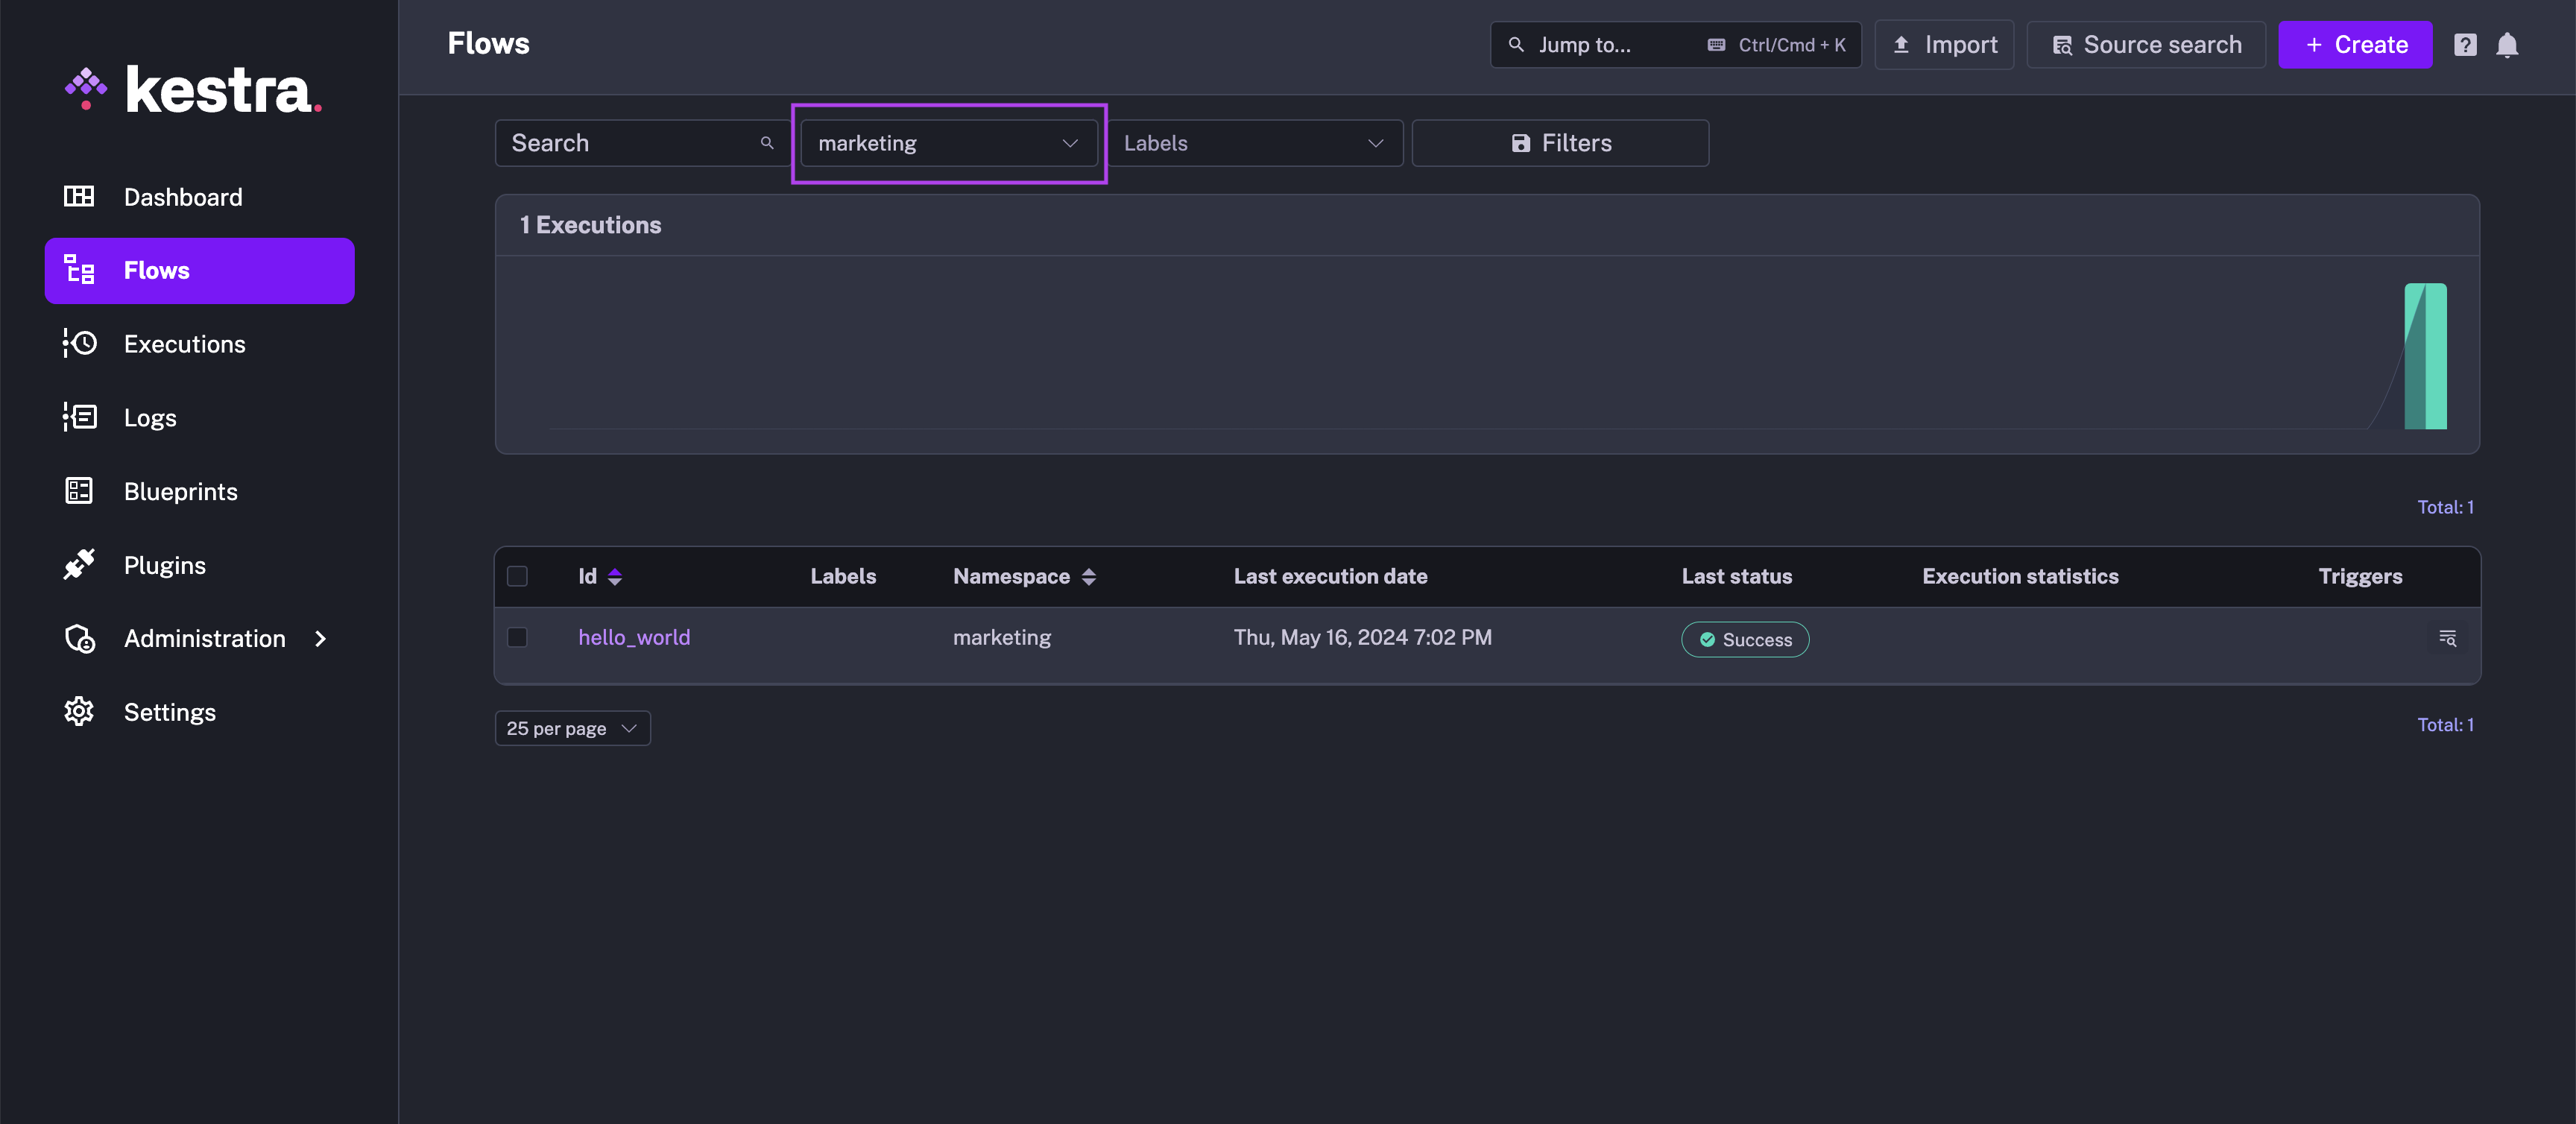Select all rows with the header checkbox

[518, 577]
